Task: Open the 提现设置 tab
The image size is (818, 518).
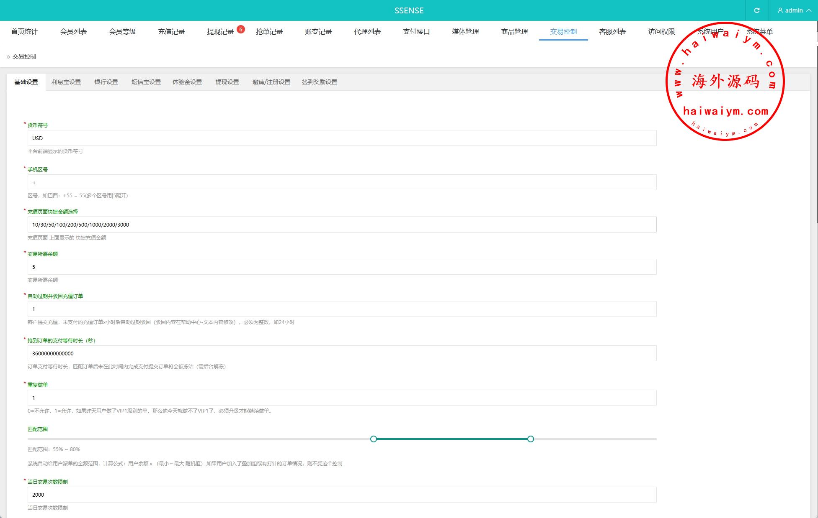Action: tap(227, 82)
